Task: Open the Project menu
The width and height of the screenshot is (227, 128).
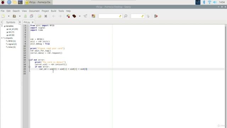Action: pos(45,11)
